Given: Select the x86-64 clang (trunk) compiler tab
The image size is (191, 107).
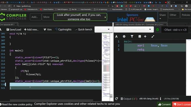Looking at the screenshot, I should point(139,25).
